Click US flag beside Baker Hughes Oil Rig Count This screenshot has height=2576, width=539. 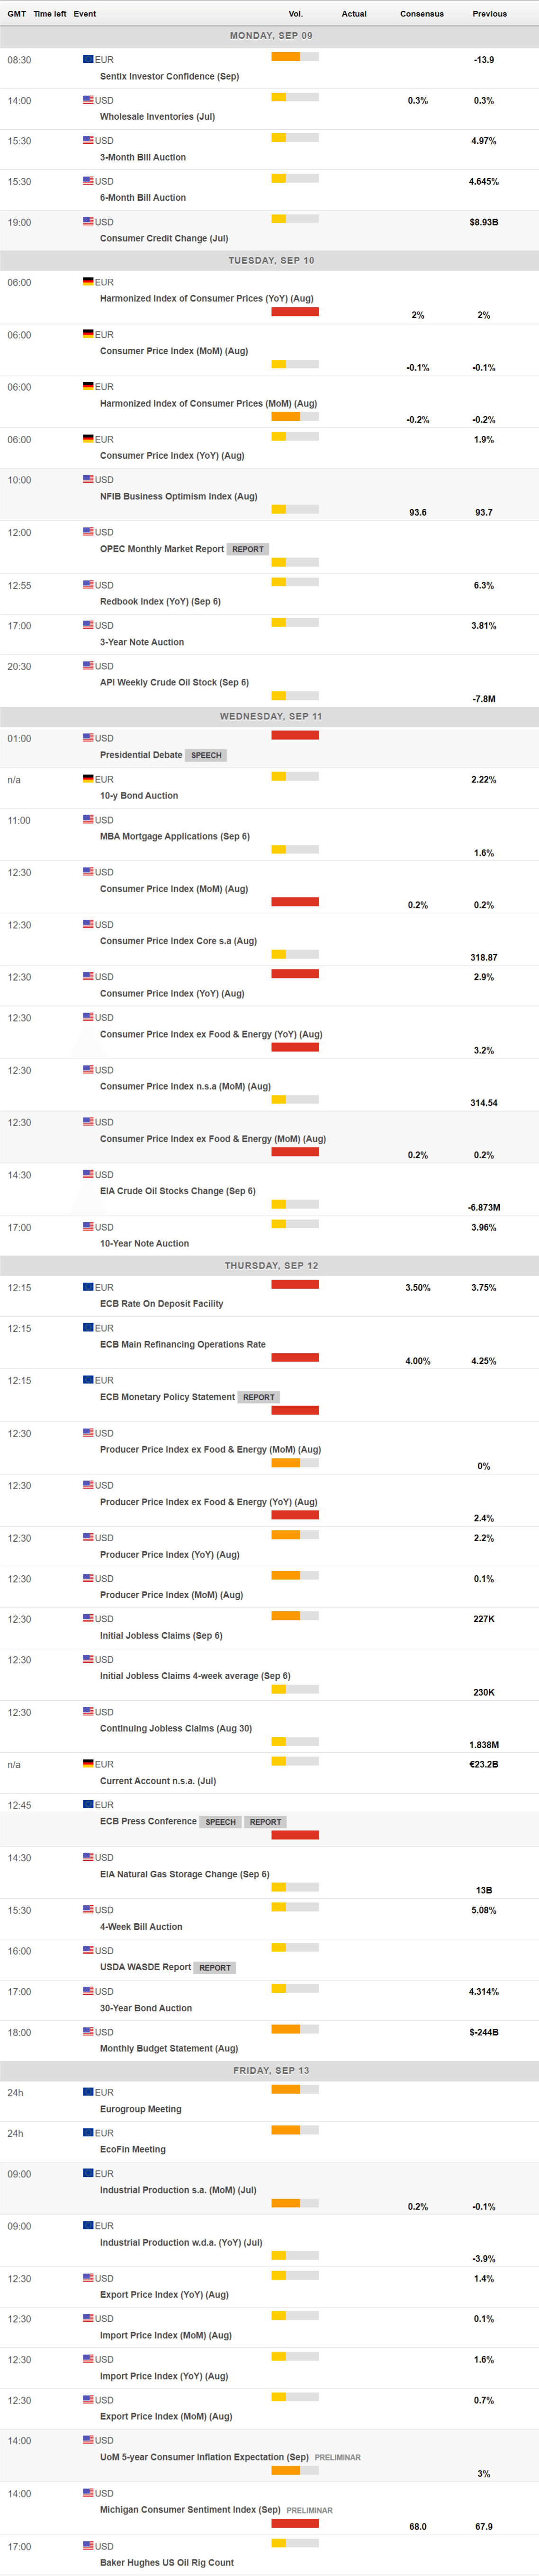[x=88, y=2546]
